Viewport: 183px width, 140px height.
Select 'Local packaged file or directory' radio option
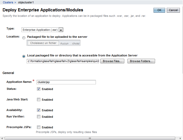coord(24,56)
